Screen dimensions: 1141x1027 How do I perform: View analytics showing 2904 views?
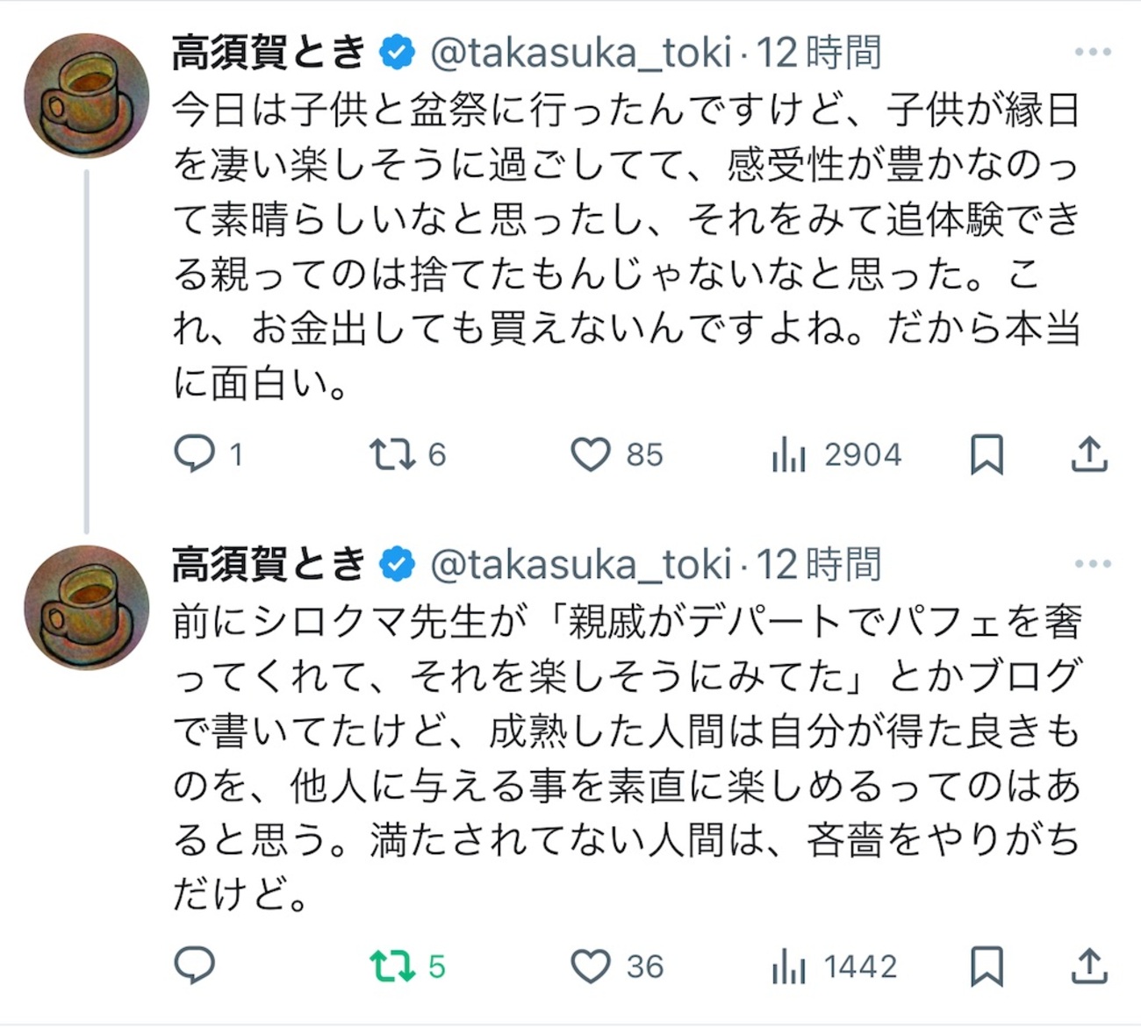click(x=789, y=455)
